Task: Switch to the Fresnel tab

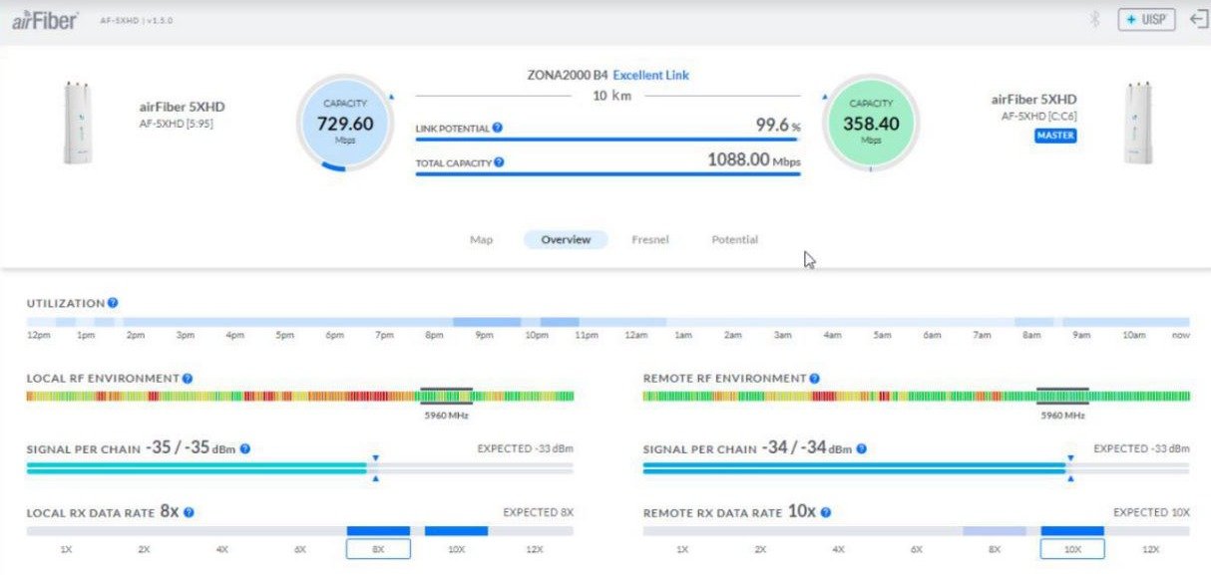Action: (x=650, y=240)
